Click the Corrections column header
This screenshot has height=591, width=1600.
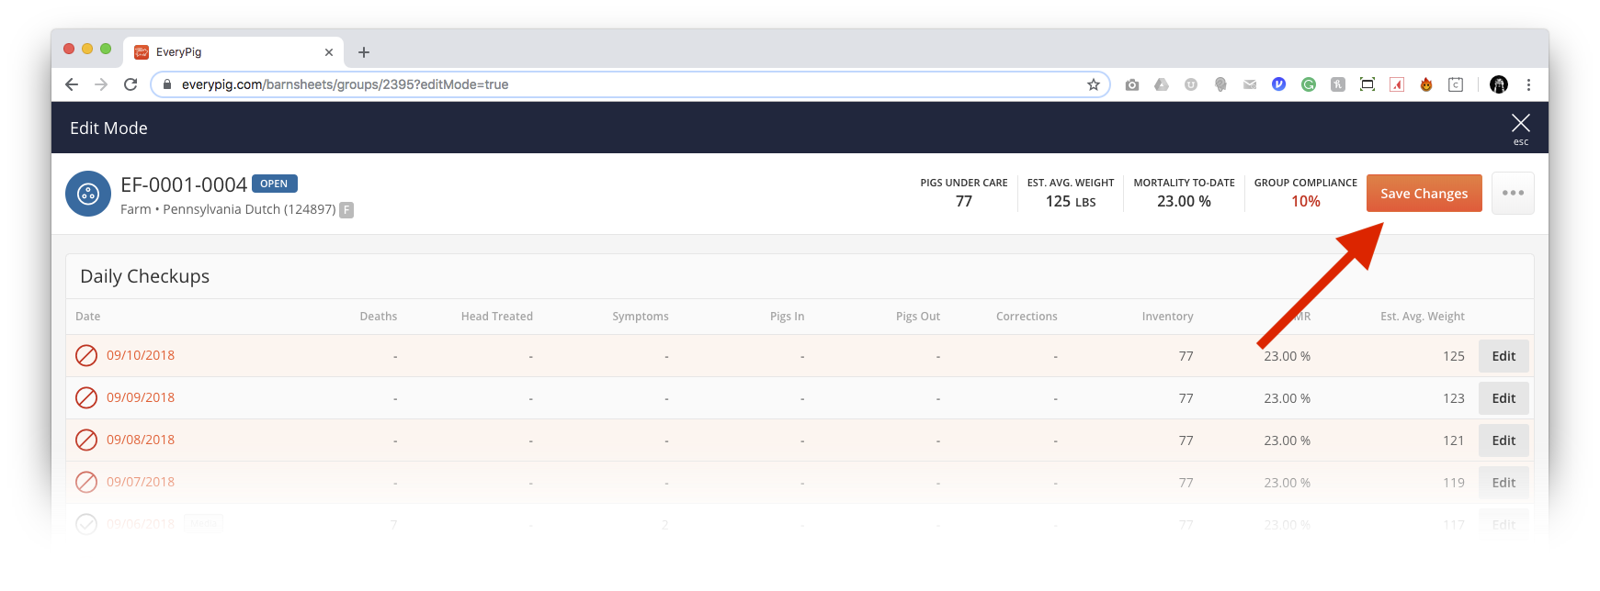coord(1027,317)
